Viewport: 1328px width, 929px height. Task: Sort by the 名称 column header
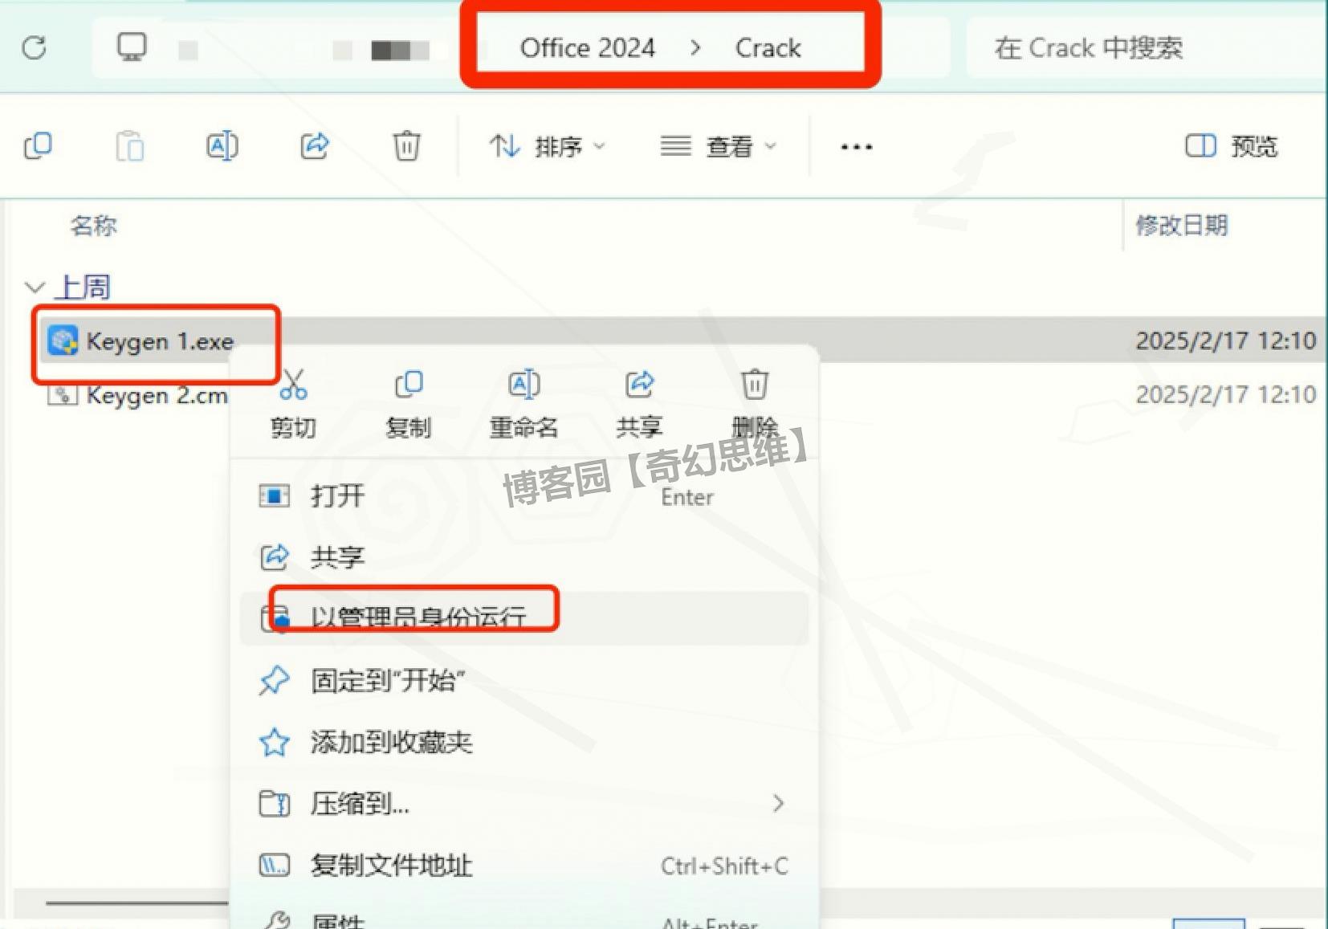[x=93, y=226]
